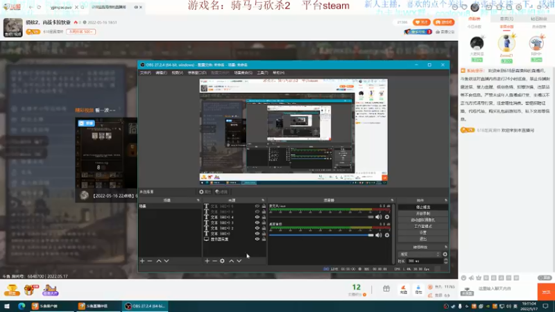Pop out the 控件 dock panel
555x312 pixels.
pos(445,200)
